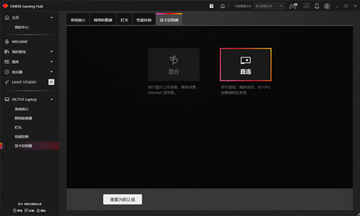Open the feedback speech bubble icon
This screenshot has width=360, height=216.
tap(26, 210)
